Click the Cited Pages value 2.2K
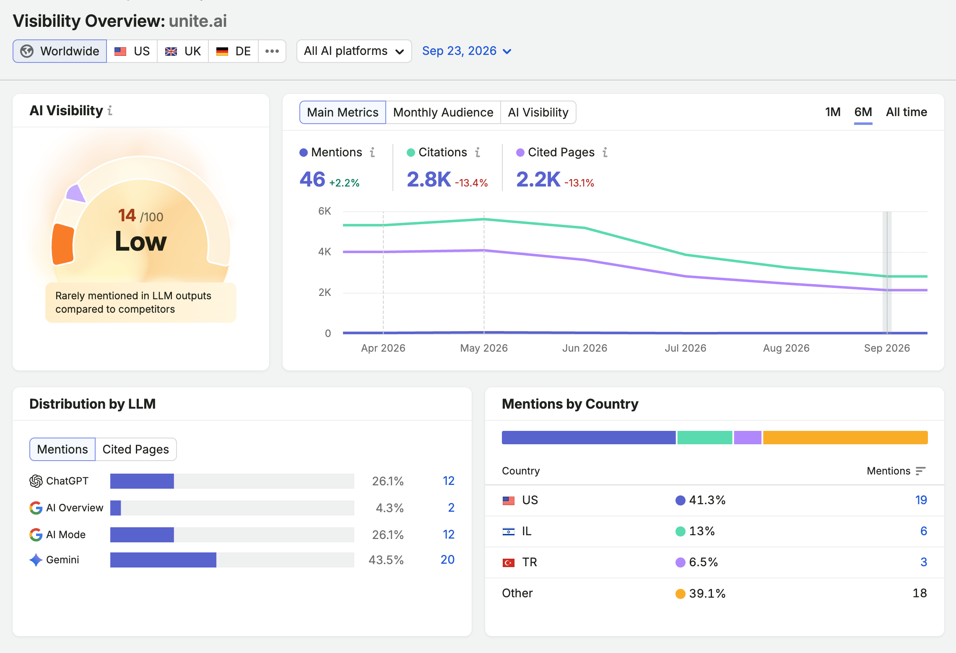This screenshot has width=956, height=653. coord(538,180)
